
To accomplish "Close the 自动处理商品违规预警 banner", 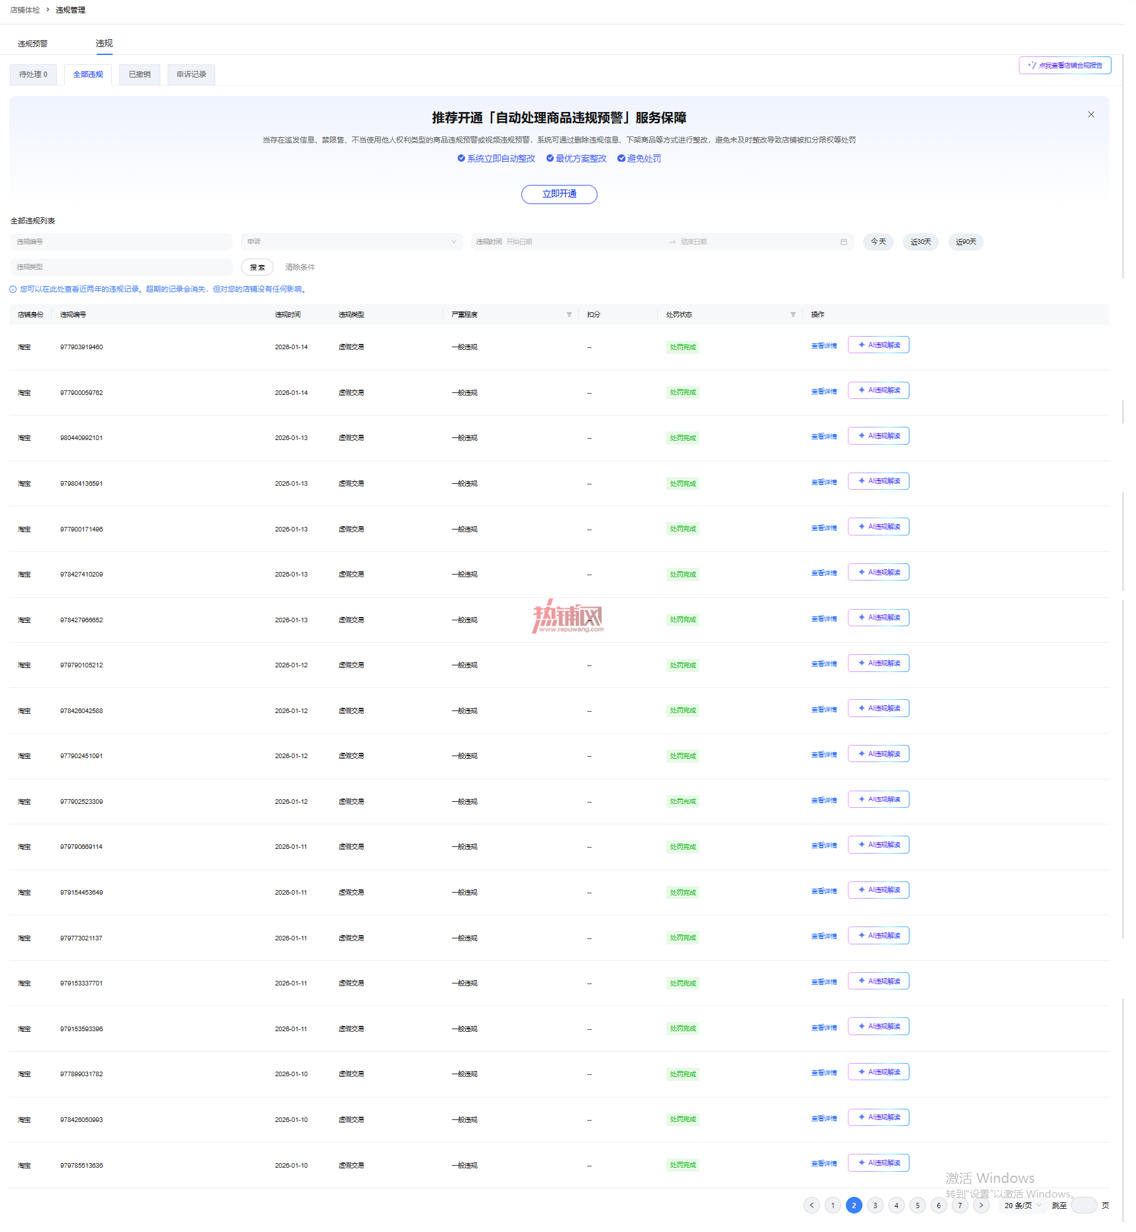I will point(1091,115).
